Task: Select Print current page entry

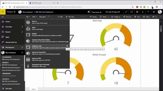Action: pos(47,28)
